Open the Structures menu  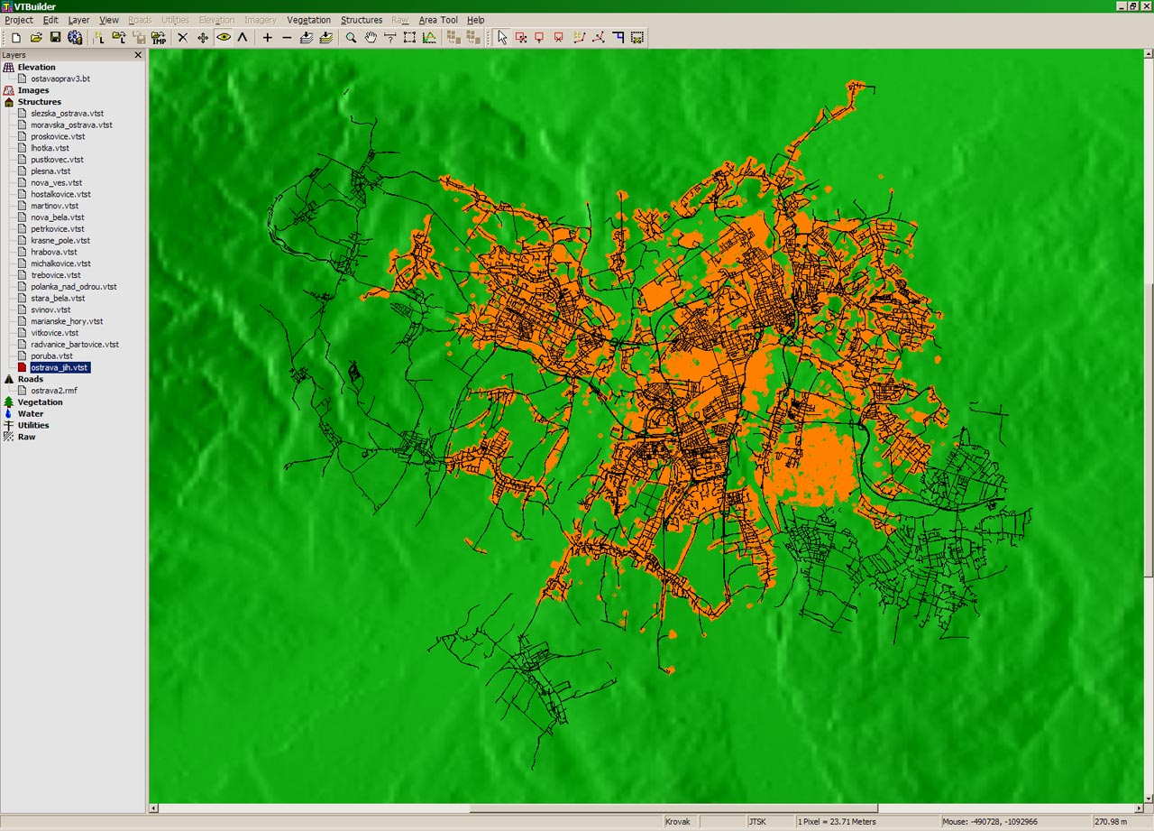point(362,20)
